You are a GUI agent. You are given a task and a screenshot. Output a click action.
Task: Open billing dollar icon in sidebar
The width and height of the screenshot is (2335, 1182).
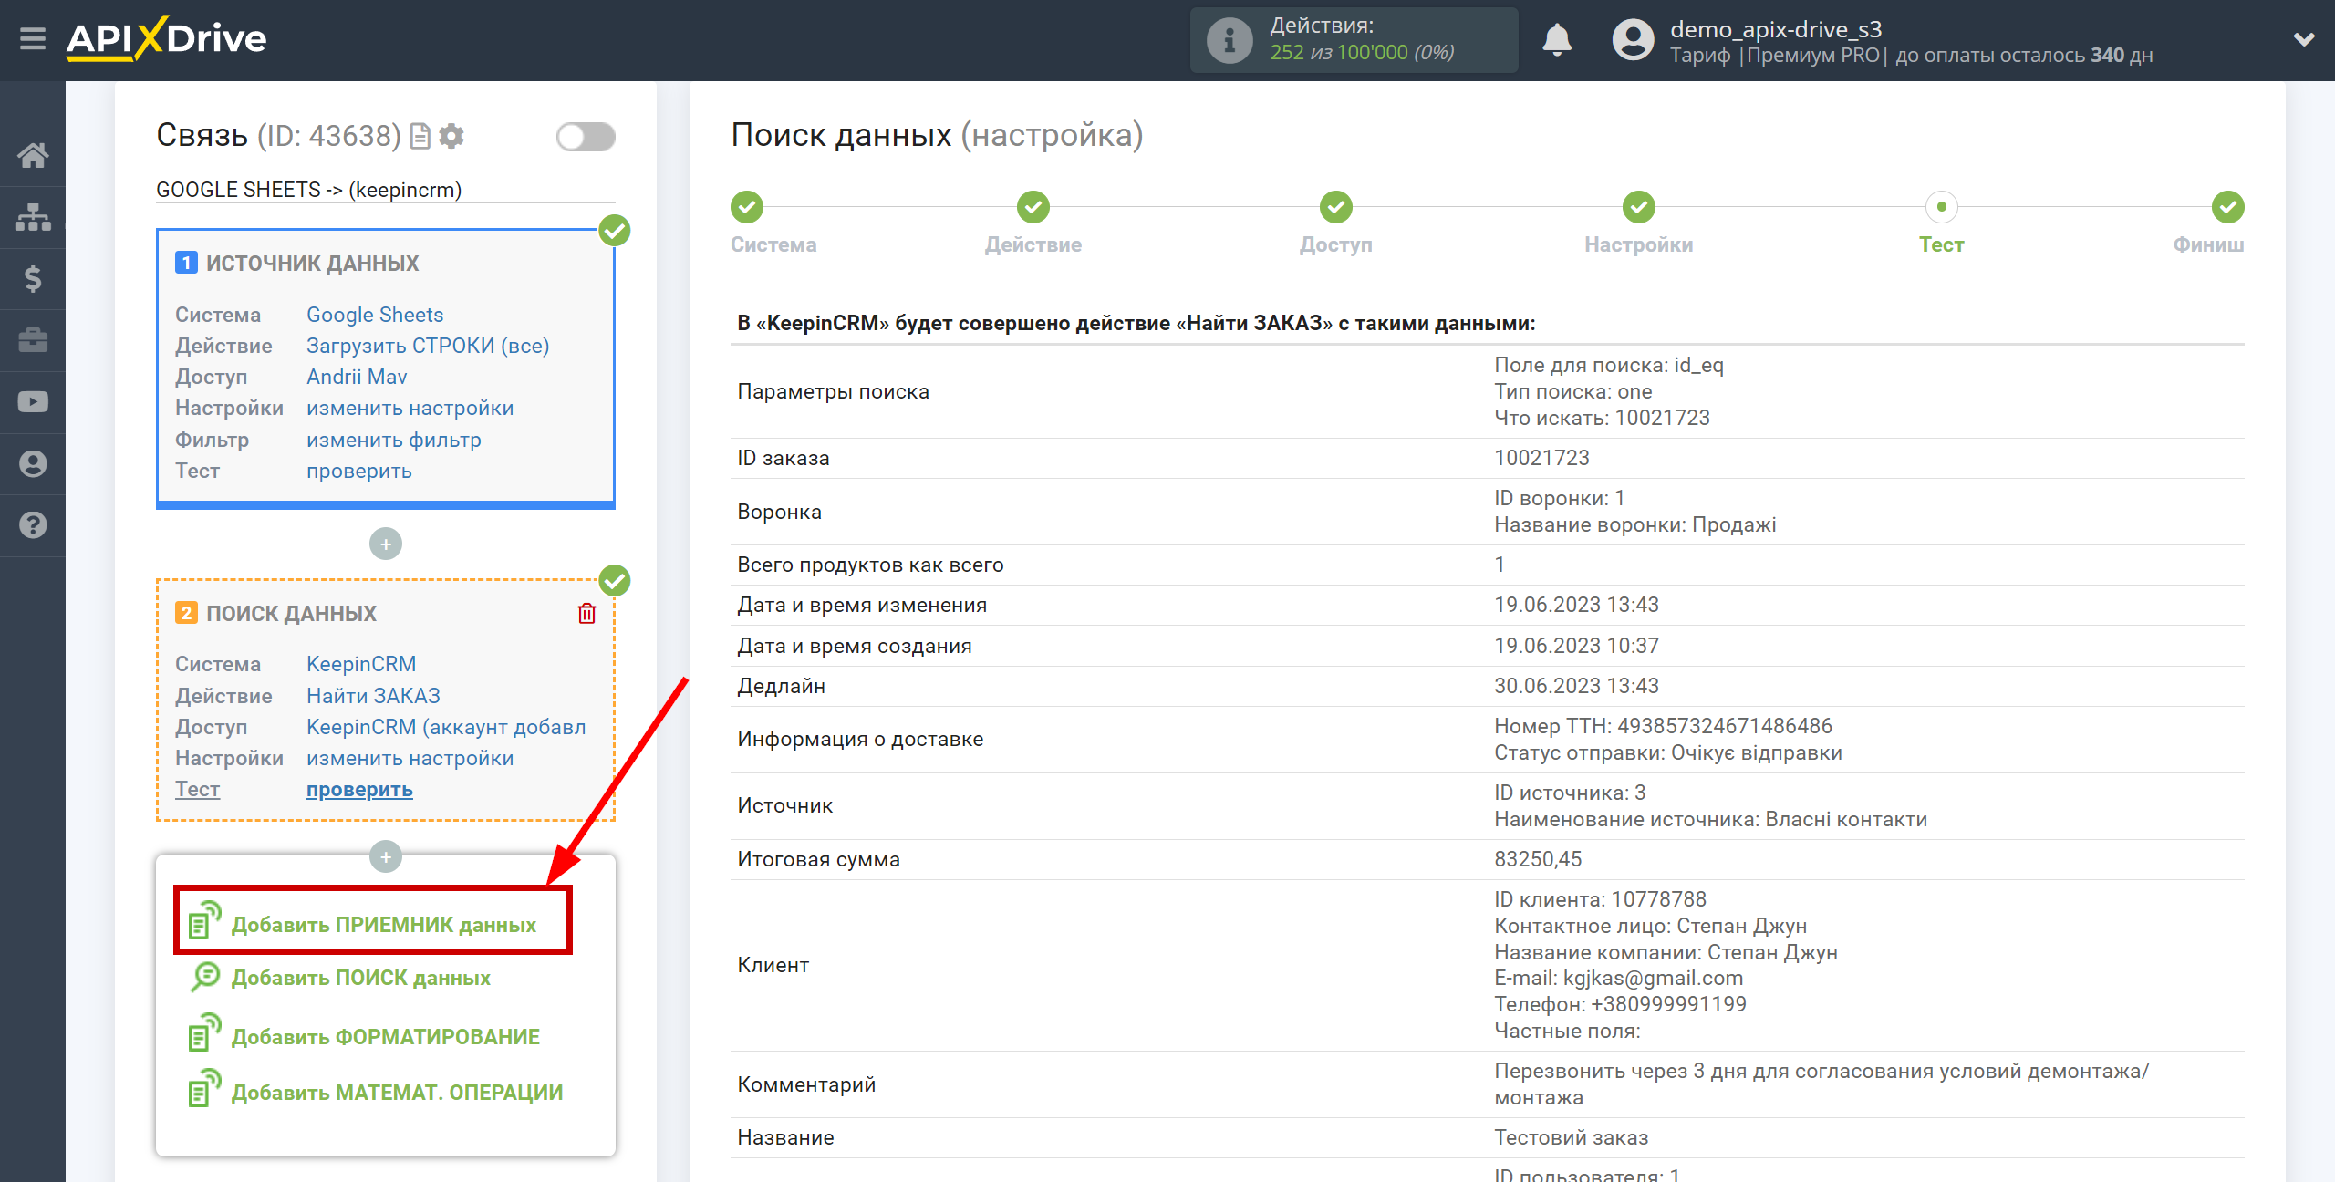[33, 278]
